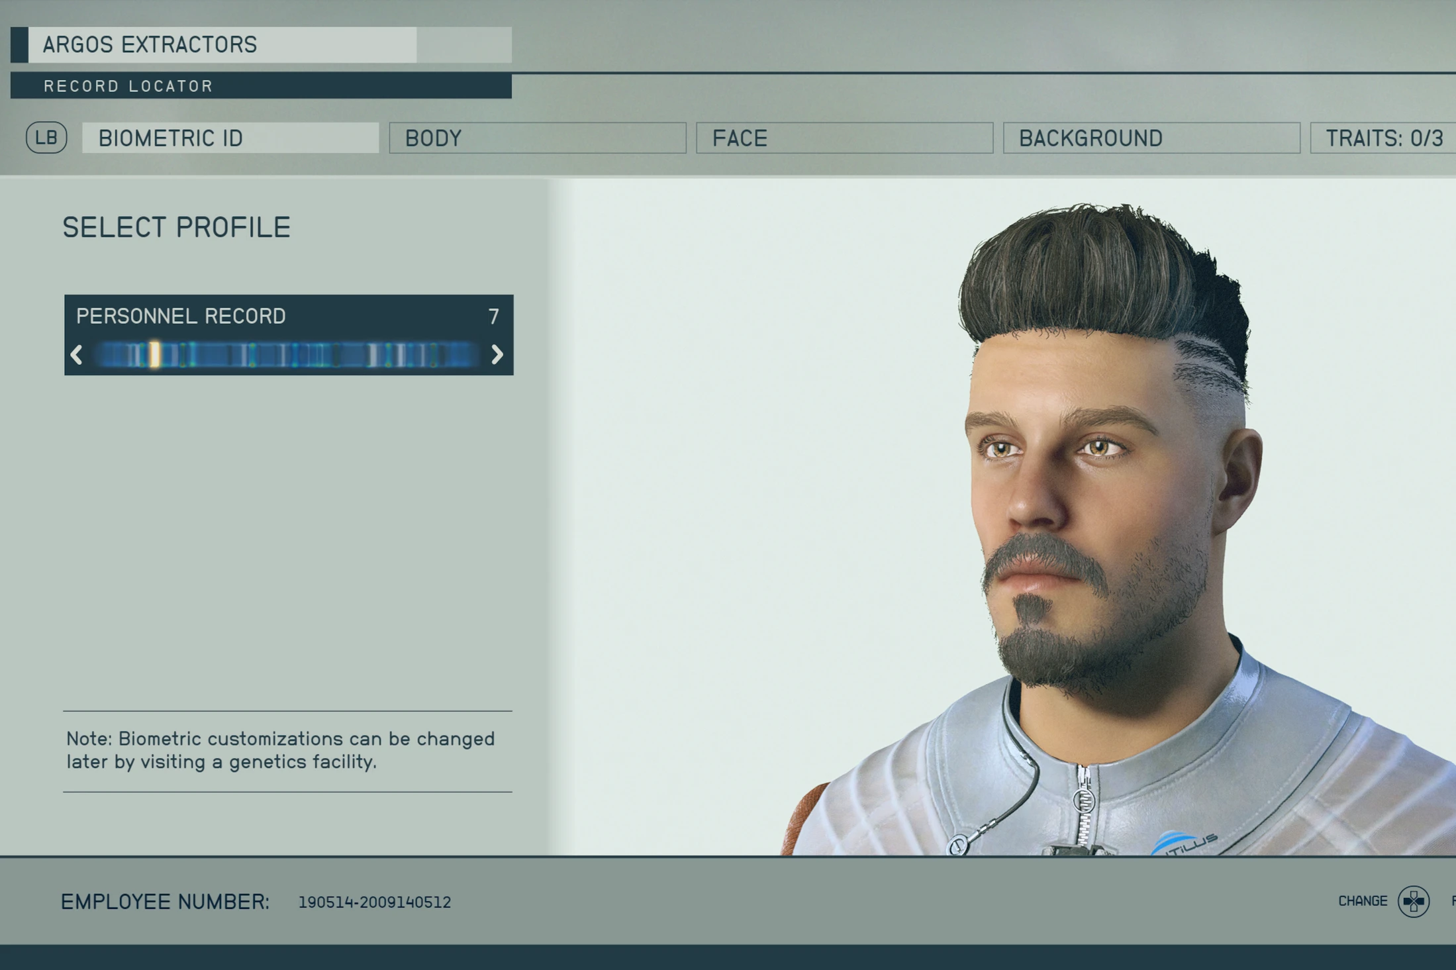Open the Traits 0/3 tab
The width and height of the screenshot is (1456, 970).
[x=1383, y=138]
